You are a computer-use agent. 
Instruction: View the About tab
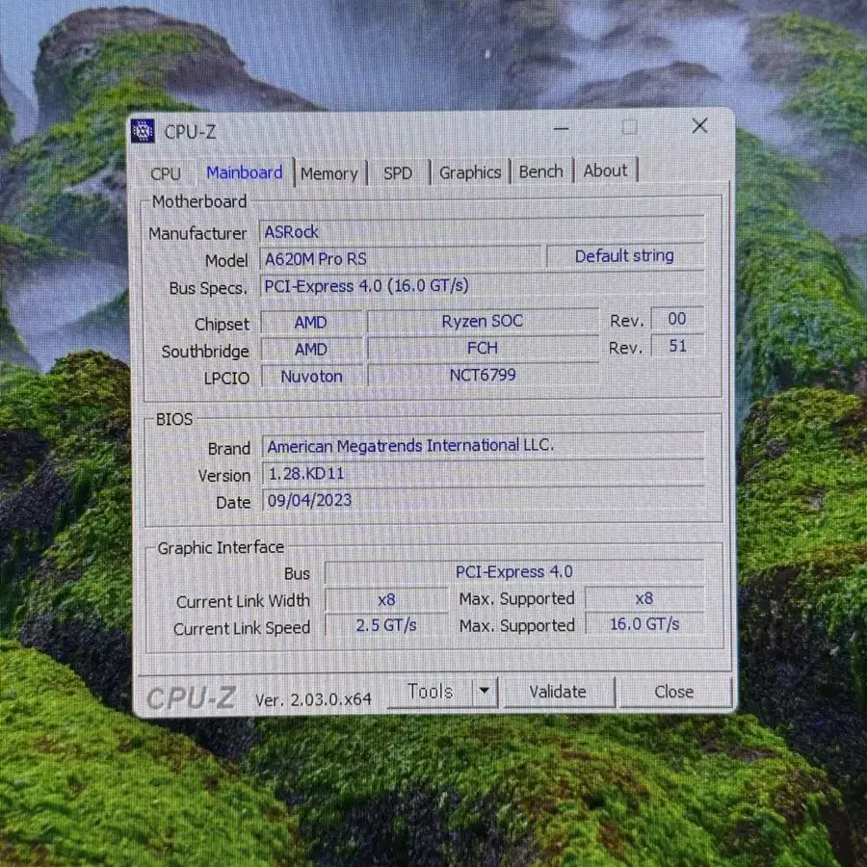606,171
